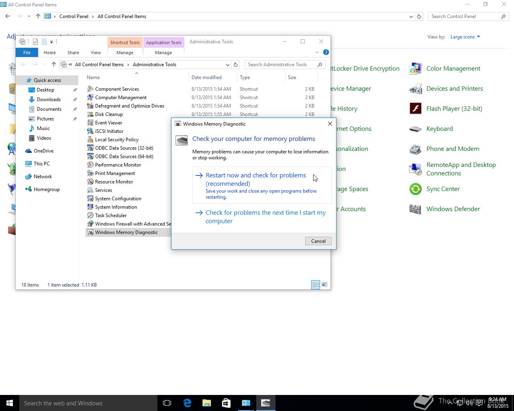Click the help icon in Administrative Tools ribbon
This screenshot has width=514, height=411.
[x=326, y=52]
